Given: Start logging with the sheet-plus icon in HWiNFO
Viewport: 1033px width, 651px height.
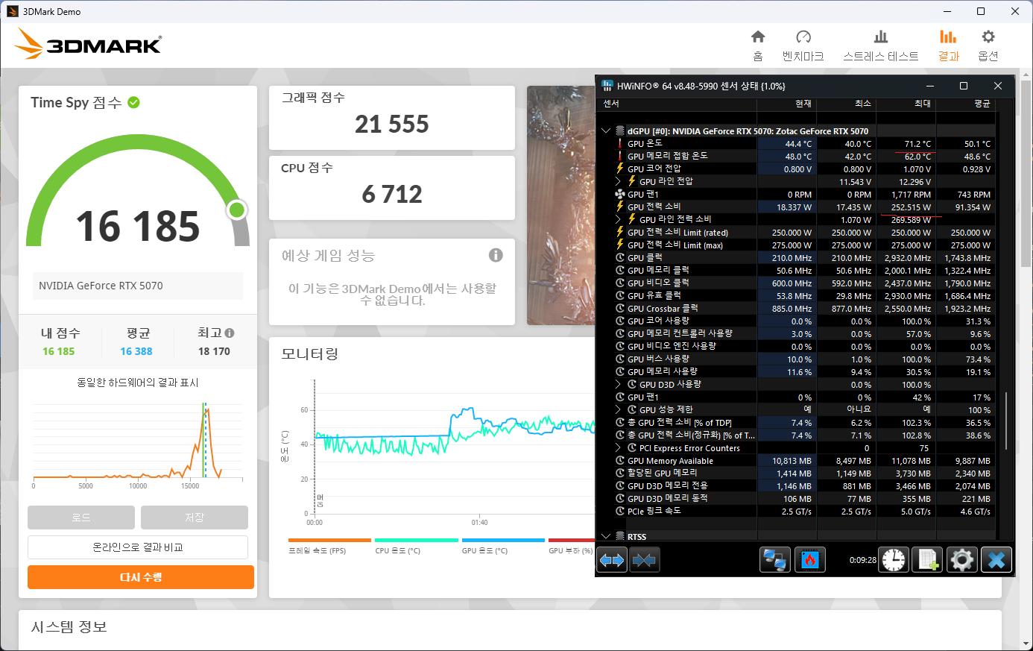Looking at the screenshot, I should 928,559.
